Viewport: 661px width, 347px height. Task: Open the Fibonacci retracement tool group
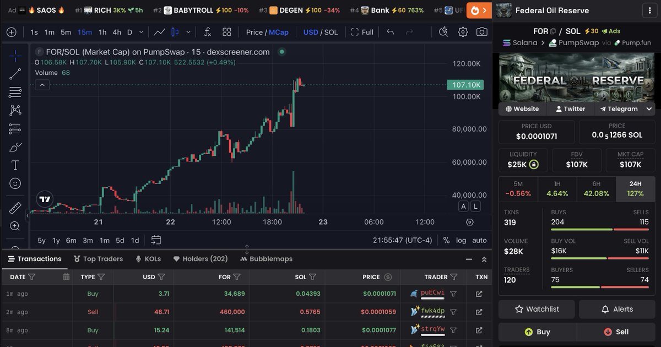click(15, 92)
